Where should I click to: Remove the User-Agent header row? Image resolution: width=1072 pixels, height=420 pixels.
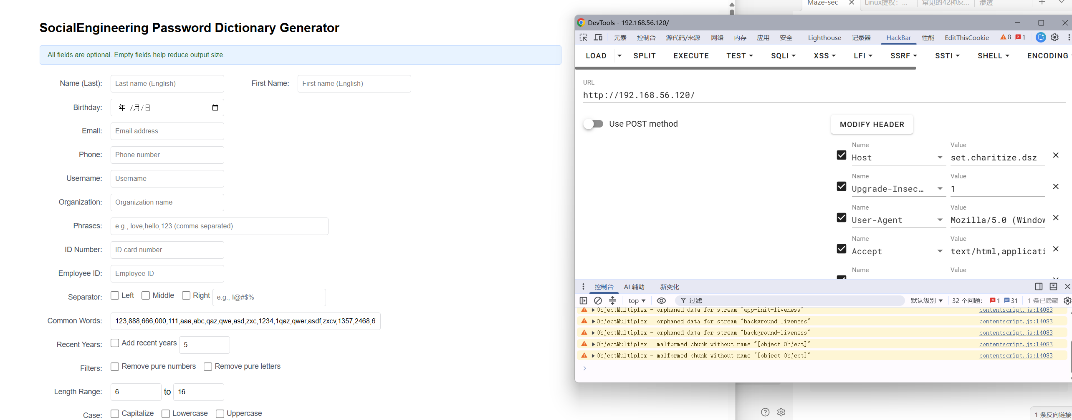point(1056,217)
